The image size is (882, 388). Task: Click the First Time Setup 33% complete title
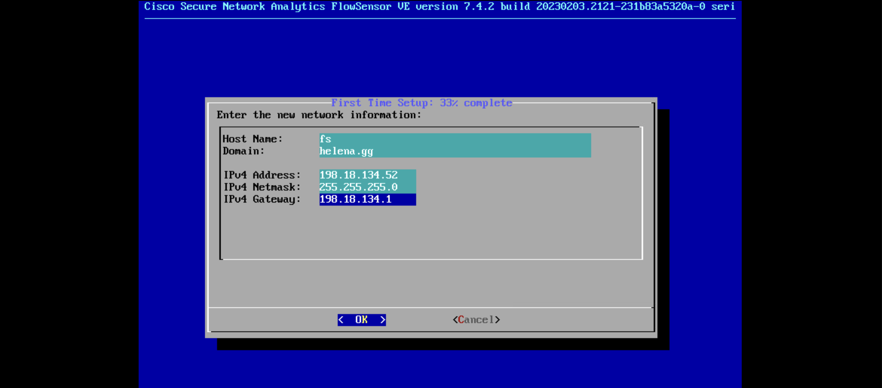click(x=421, y=103)
